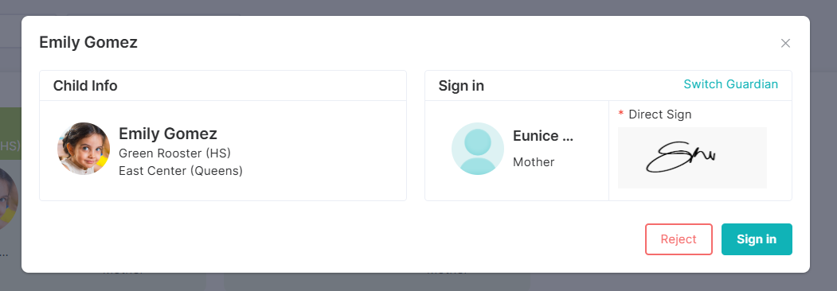The height and width of the screenshot is (291, 837).
Task: Select the Sign in panel header
Action: [x=608, y=86]
